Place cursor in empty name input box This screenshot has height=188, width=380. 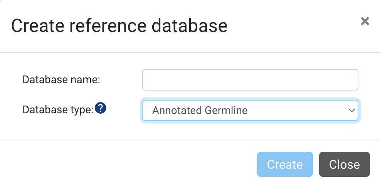(x=250, y=80)
